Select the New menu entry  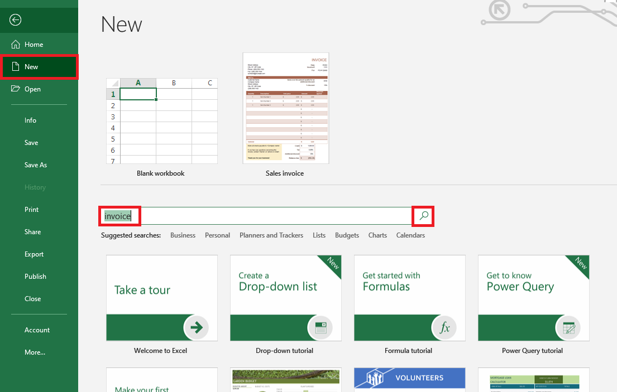39,67
